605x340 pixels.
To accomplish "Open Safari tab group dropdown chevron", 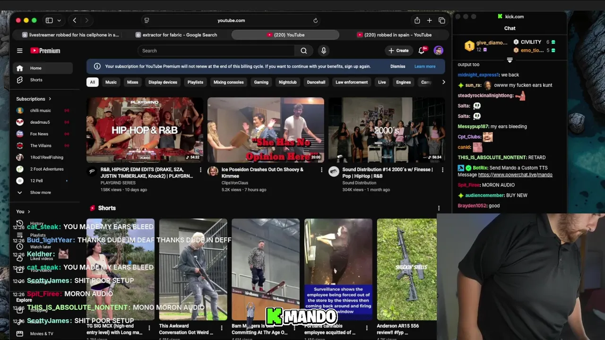I will [x=59, y=20].
